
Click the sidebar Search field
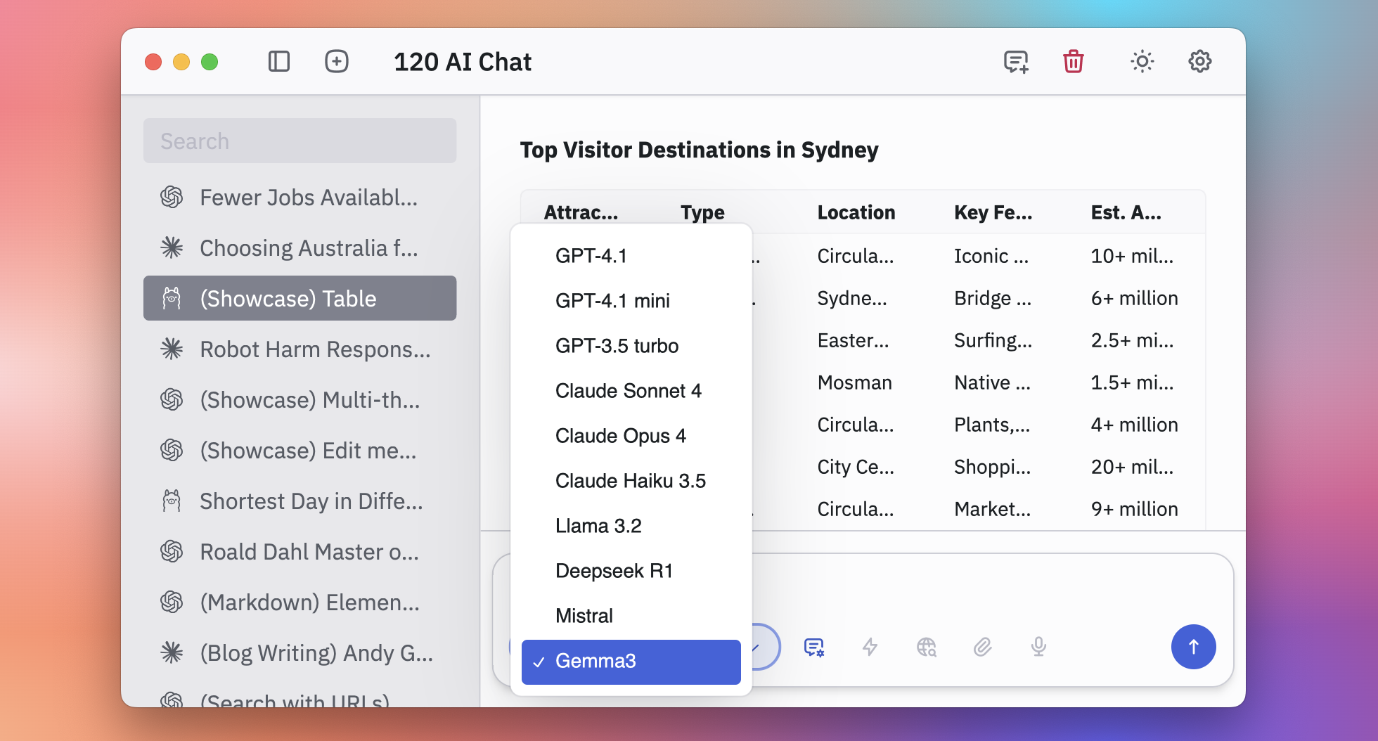pos(300,141)
